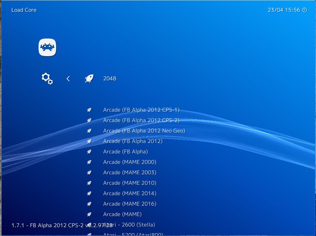Pick the Arcade (FB Alpha 2012) core
Viewport: 316px width, 236px height.
[x=133, y=141]
